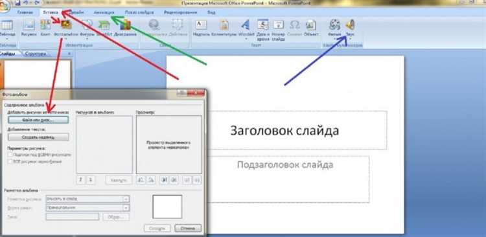
Task: Click the Undo icon in quick access toolbar
Action: tap(26, 3)
